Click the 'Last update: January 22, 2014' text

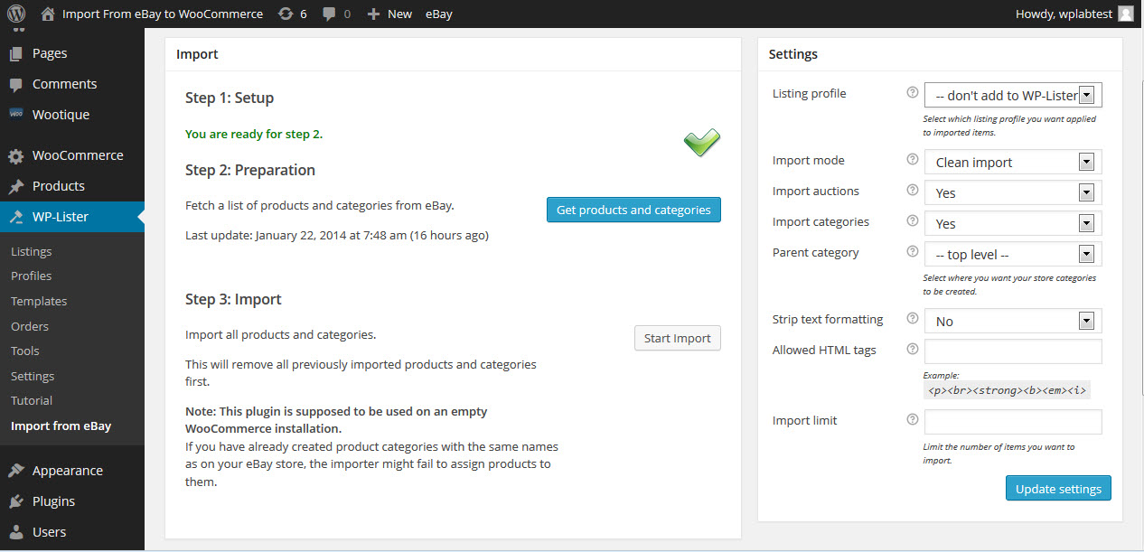click(x=337, y=236)
